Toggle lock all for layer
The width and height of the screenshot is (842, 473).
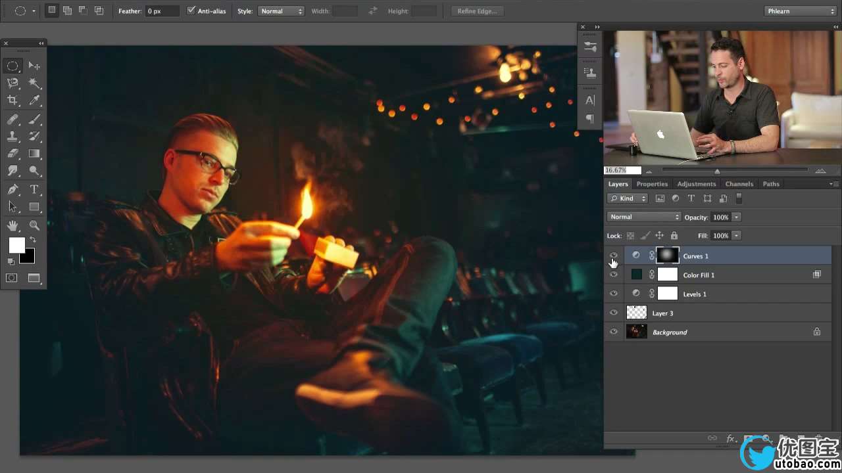[674, 235]
